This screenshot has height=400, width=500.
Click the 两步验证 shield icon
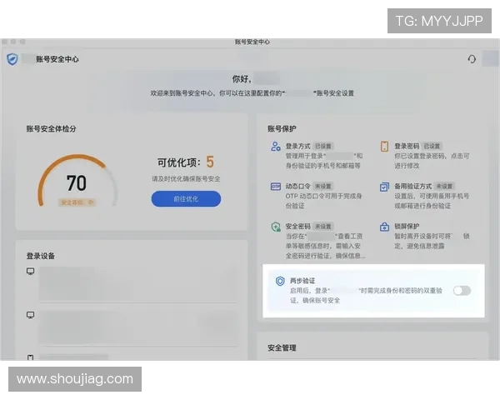[280, 281]
